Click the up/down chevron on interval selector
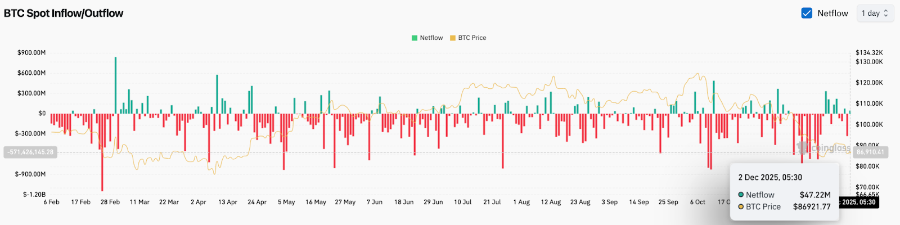The width and height of the screenshot is (900, 225). point(886,13)
